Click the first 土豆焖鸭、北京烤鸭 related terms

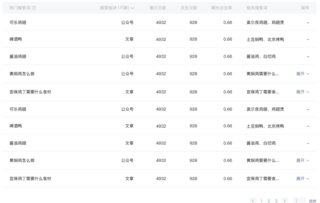[x=265, y=39]
